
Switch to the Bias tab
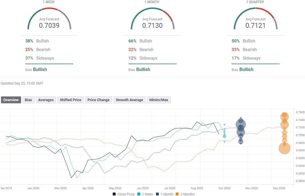click(x=28, y=100)
